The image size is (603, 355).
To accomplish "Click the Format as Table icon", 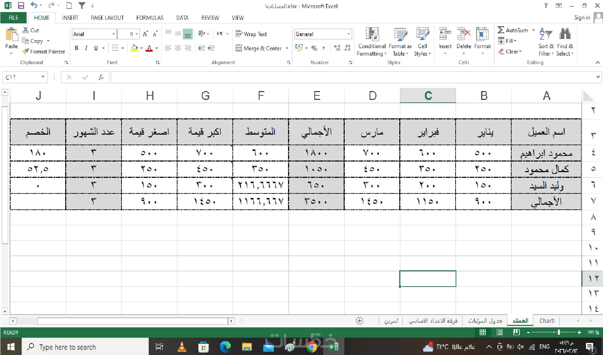I will coord(400,35).
